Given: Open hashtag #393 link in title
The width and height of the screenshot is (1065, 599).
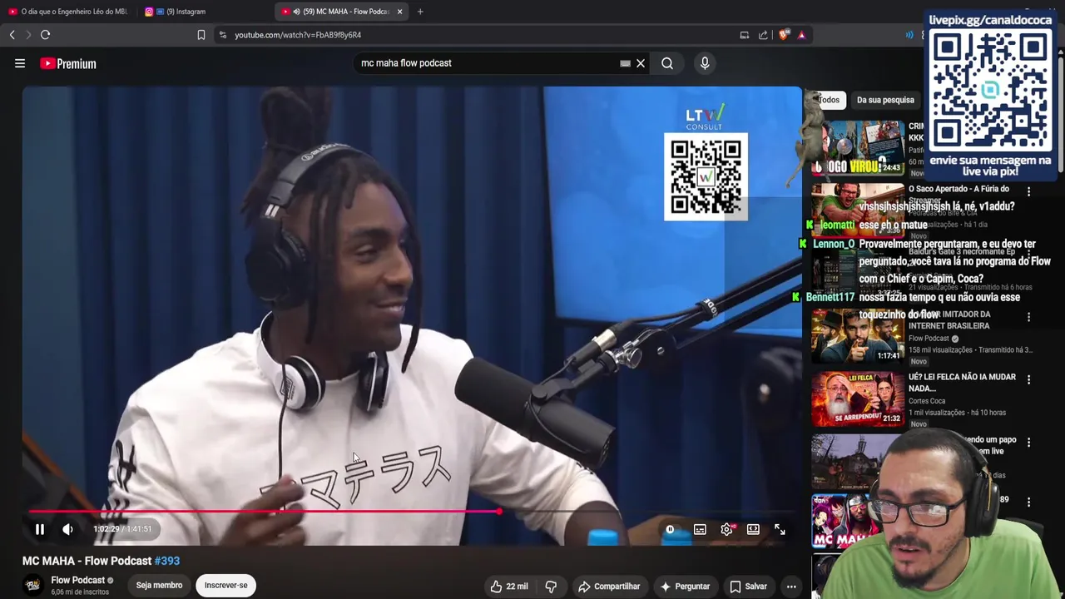Looking at the screenshot, I should [x=167, y=561].
